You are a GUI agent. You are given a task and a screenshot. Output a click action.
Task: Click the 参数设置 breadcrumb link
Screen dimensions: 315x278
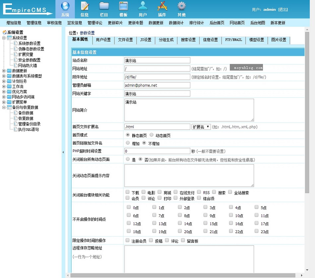(x=87, y=33)
